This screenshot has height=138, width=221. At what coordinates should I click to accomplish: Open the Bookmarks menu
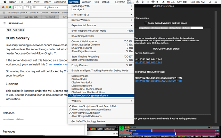click(x=60, y=2)
